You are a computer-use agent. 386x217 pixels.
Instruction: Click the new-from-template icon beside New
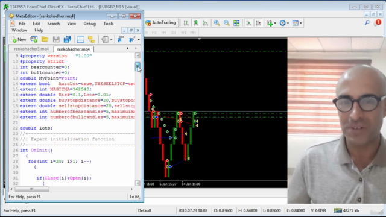[x=34, y=39]
